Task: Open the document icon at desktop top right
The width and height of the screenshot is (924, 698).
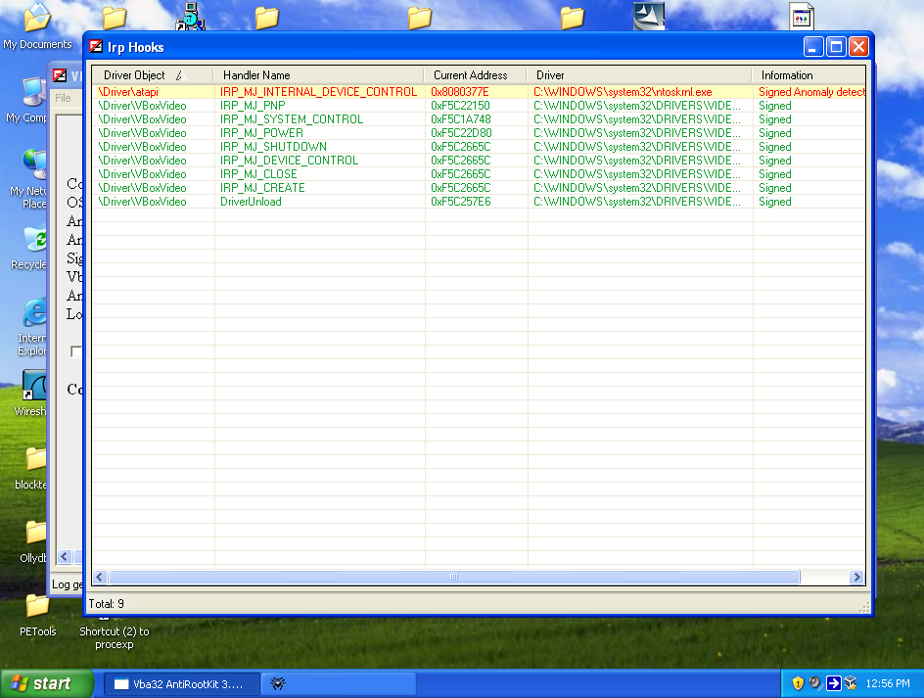Action: point(802,16)
